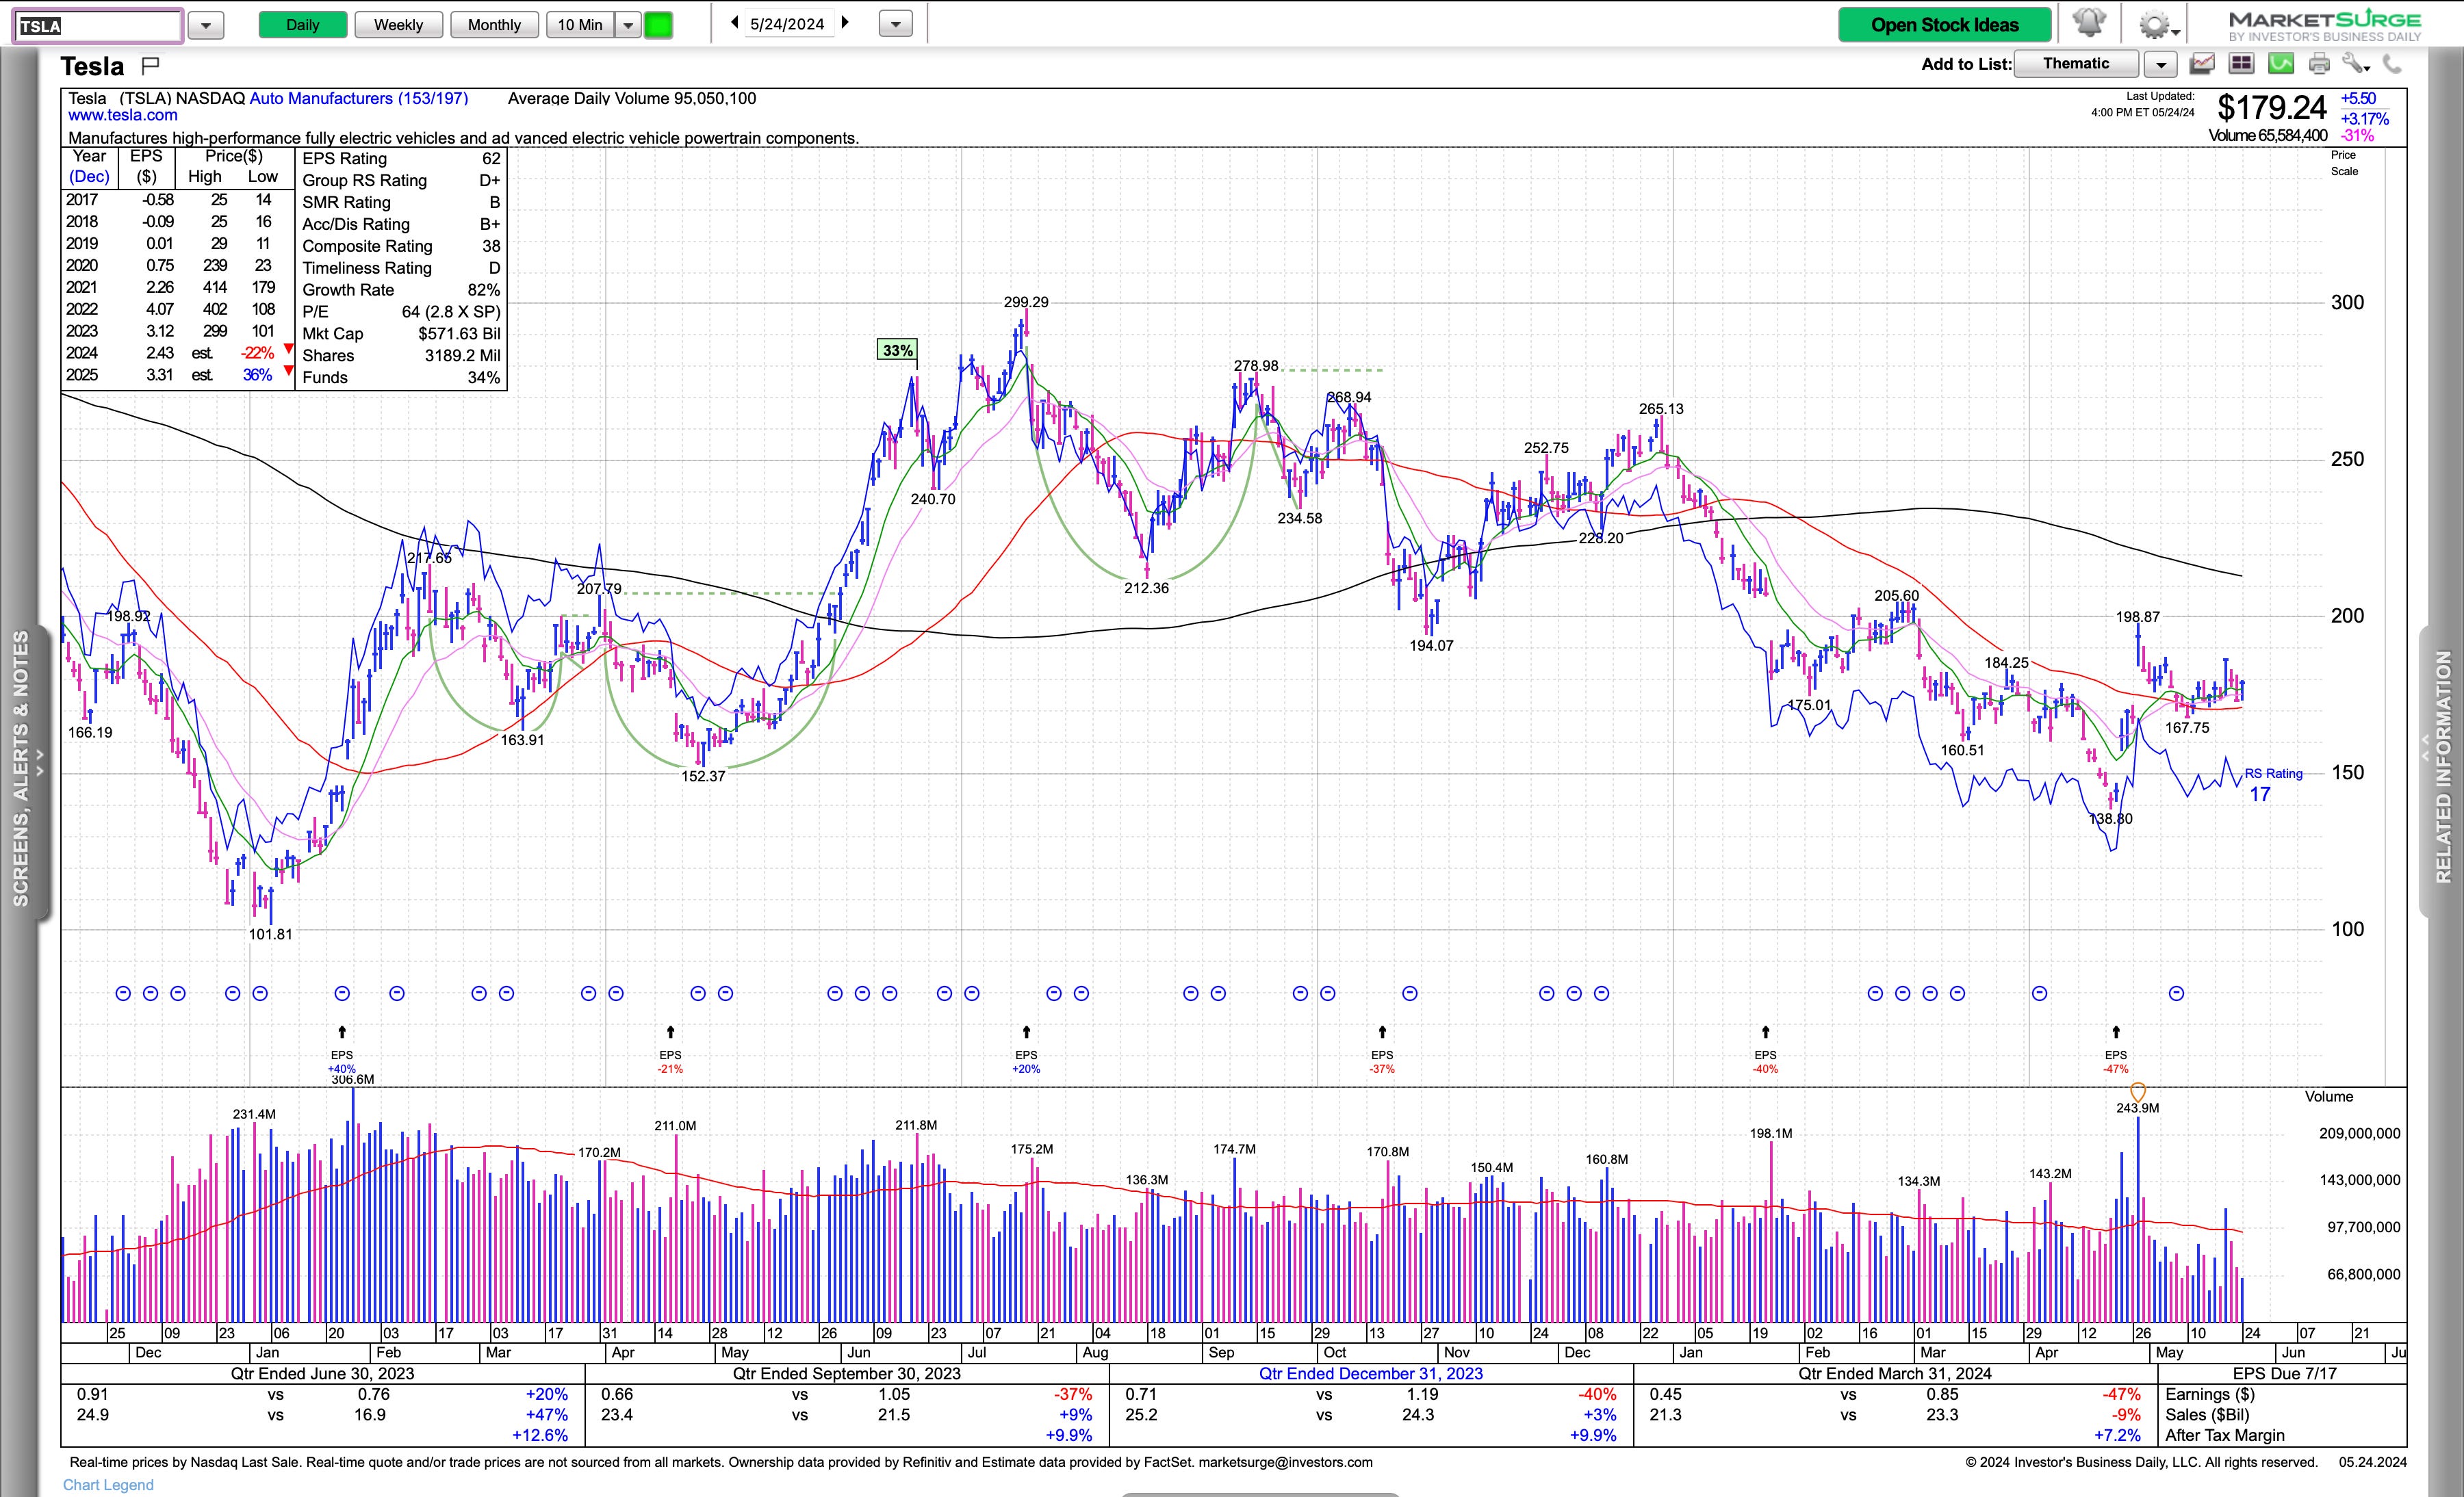
Task: Open the alerts bell icon
Action: (2089, 24)
